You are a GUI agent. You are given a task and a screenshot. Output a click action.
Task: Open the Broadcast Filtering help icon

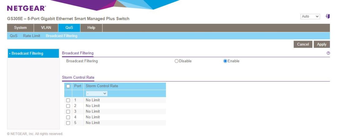tap(328, 53)
